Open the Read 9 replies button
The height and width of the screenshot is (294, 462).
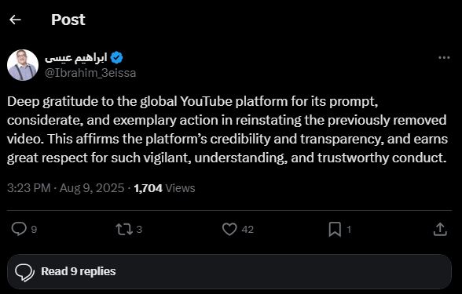point(229,271)
